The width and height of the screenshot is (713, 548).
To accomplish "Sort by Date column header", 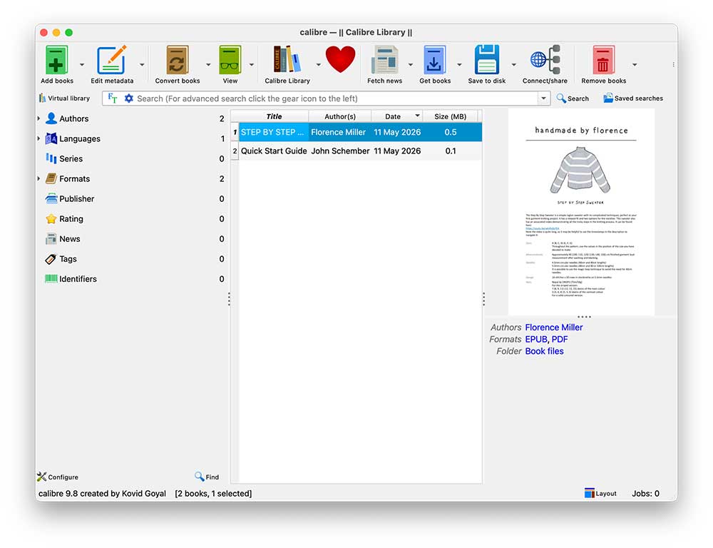I will 396,116.
